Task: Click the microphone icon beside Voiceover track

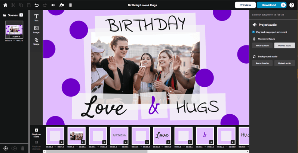Action: point(254,39)
